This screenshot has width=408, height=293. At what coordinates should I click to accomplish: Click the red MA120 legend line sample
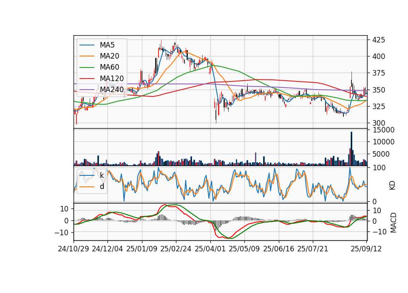(x=87, y=78)
